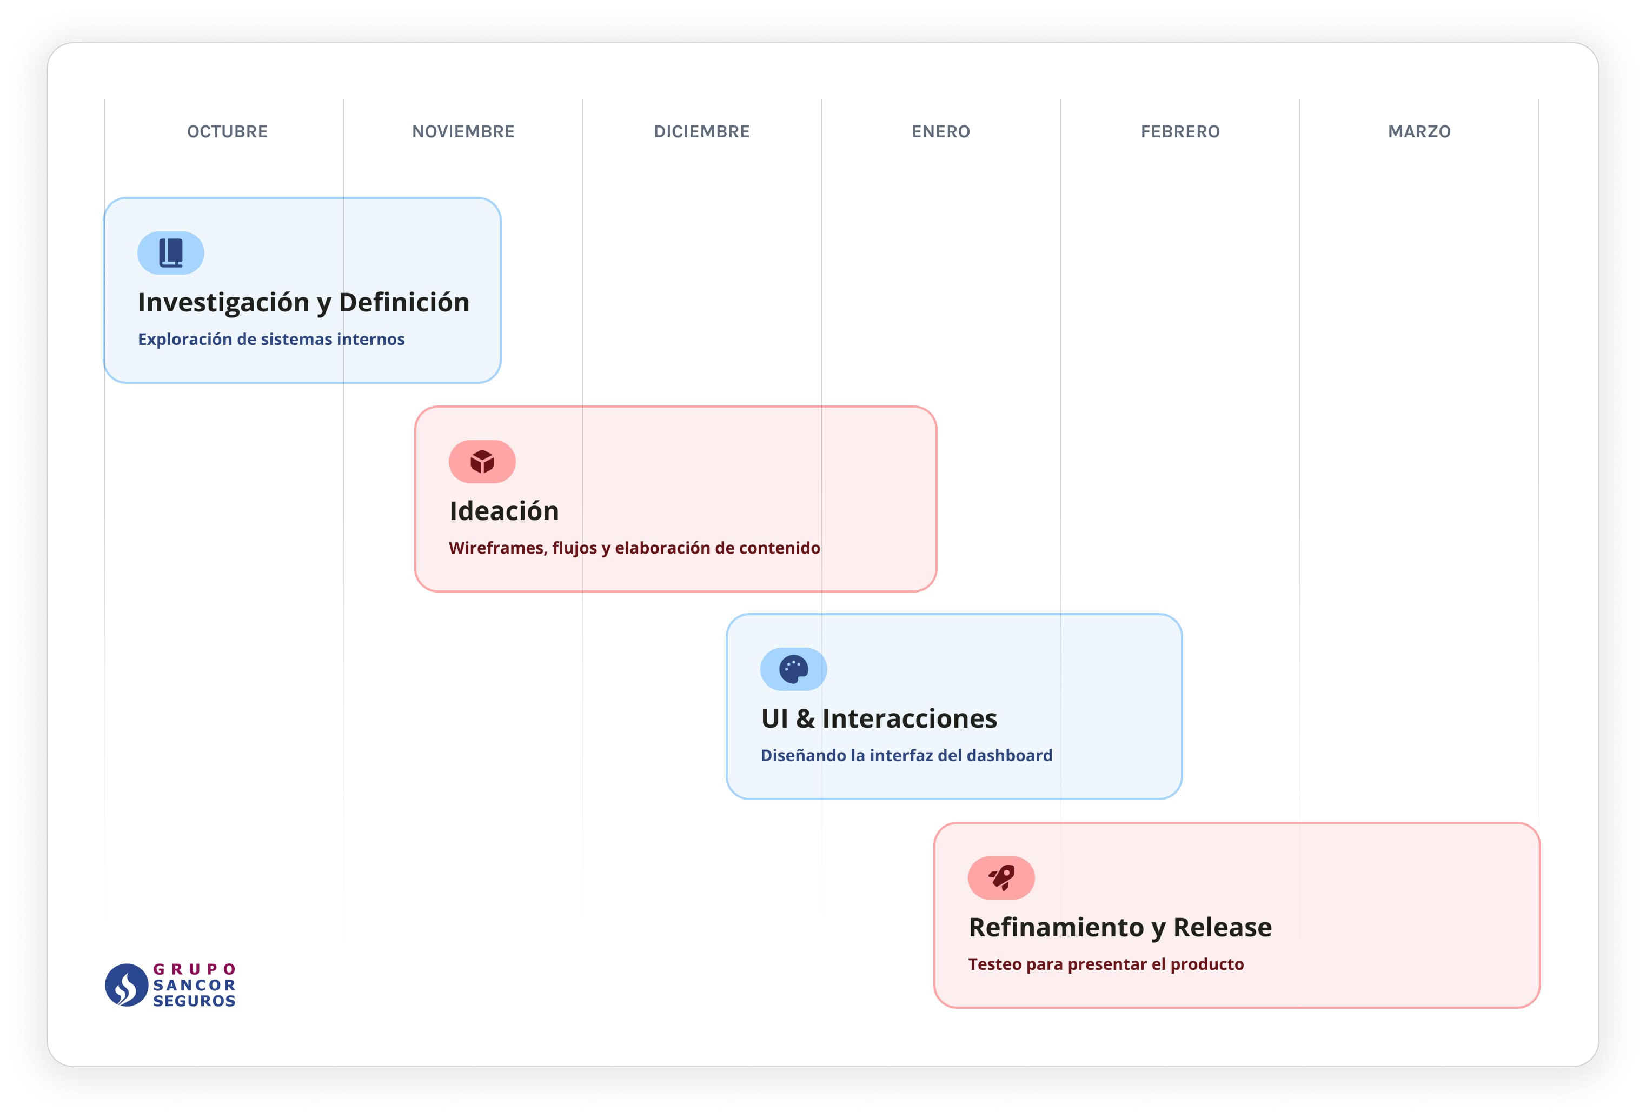Open the UI & Interacciones title
This screenshot has height=1118, width=1646.
[x=878, y=718]
